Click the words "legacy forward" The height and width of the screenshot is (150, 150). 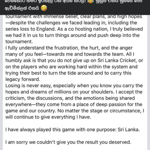tap(21, 80)
